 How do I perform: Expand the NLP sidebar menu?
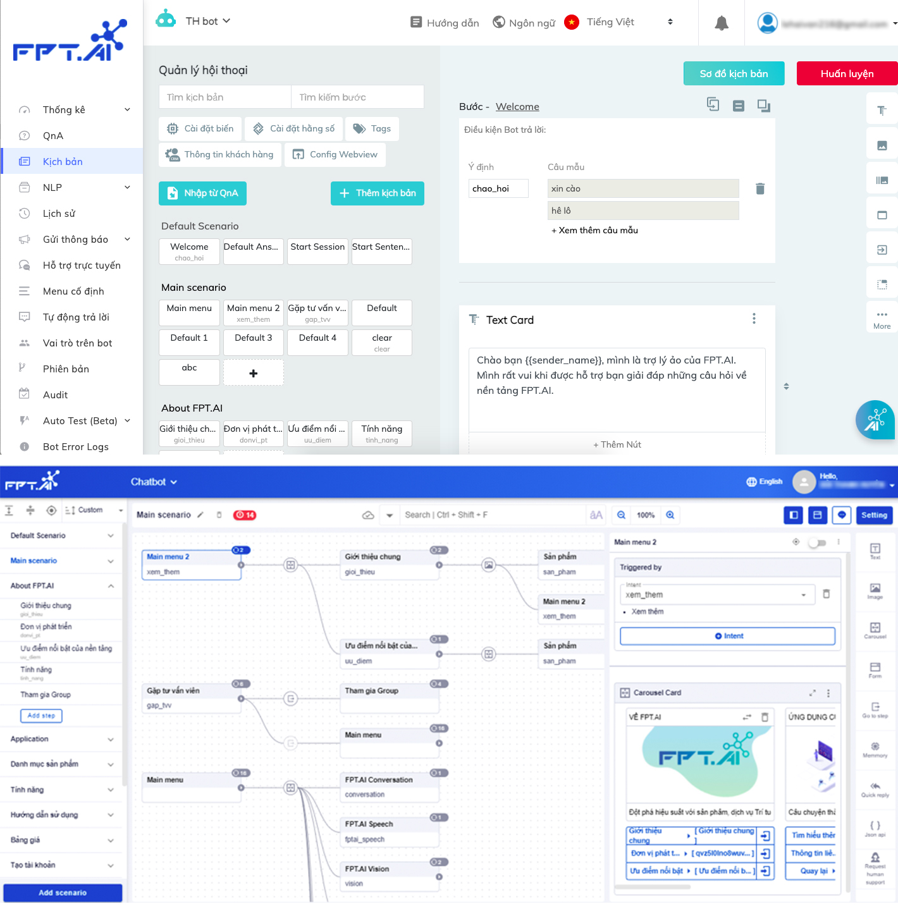(x=72, y=187)
